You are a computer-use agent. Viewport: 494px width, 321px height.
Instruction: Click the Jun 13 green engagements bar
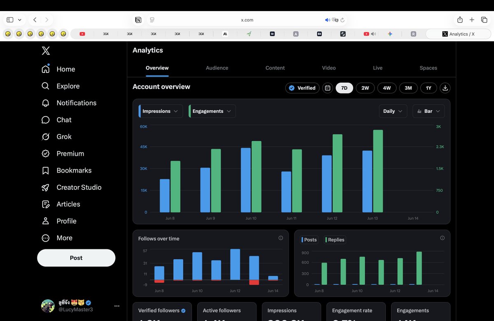click(378, 171)
